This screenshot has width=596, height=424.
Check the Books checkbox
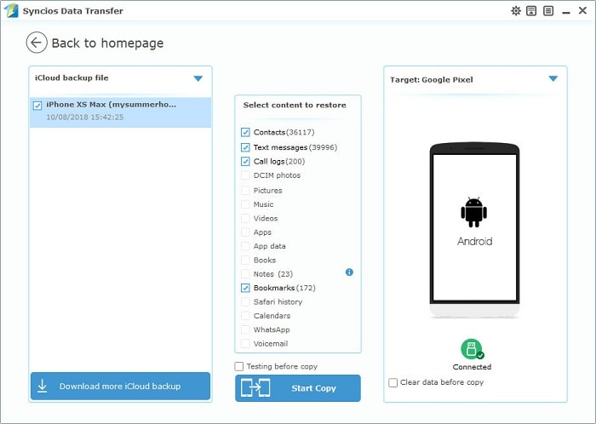(245, 261)
